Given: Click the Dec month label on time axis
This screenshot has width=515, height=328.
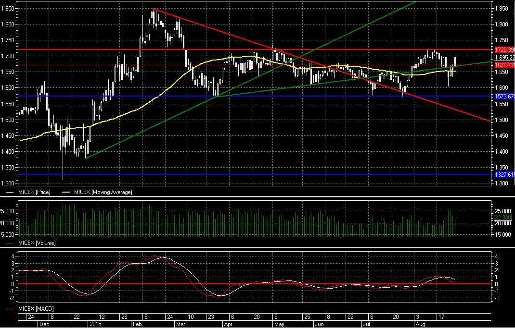Looking at the screenshot, I should point(45,324).
